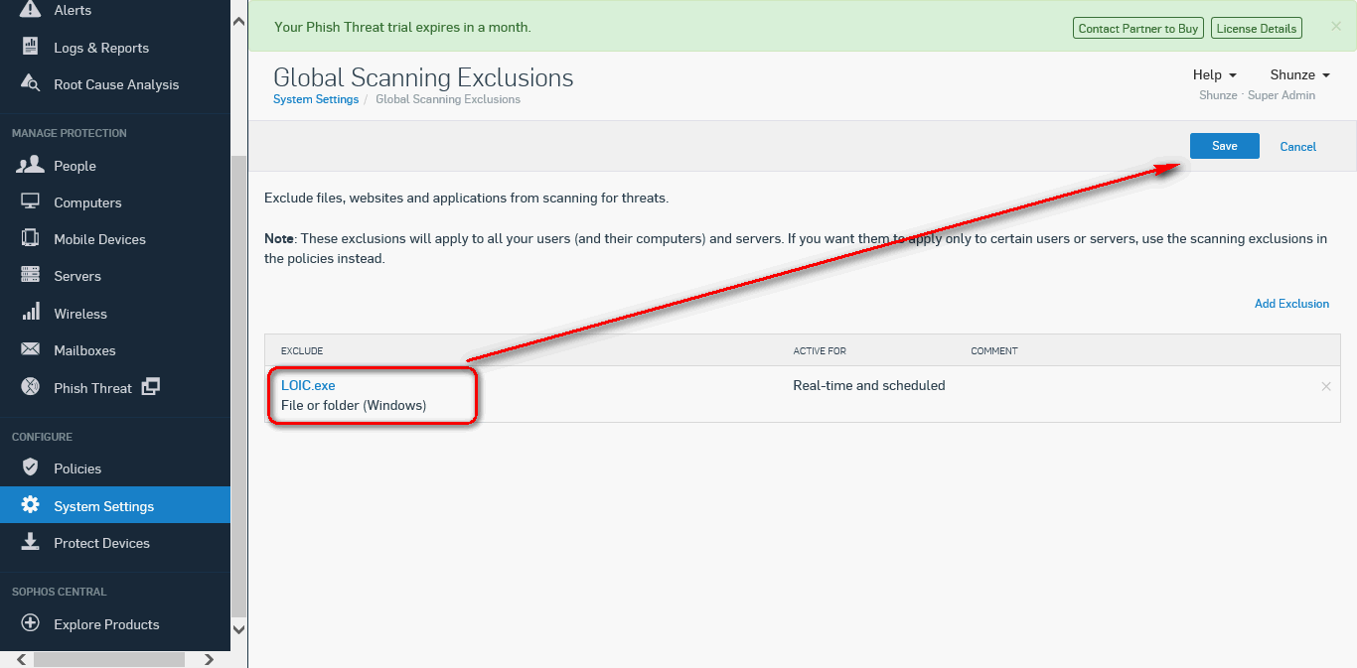Select System Settings in sidebar
Image resolution: width=1357 pixels, height=668 pixels.
coord(115,506)
